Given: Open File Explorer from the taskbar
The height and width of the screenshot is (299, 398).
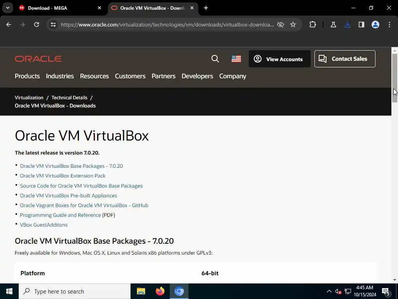Looking at the screenshot, I should click(141, 291).
